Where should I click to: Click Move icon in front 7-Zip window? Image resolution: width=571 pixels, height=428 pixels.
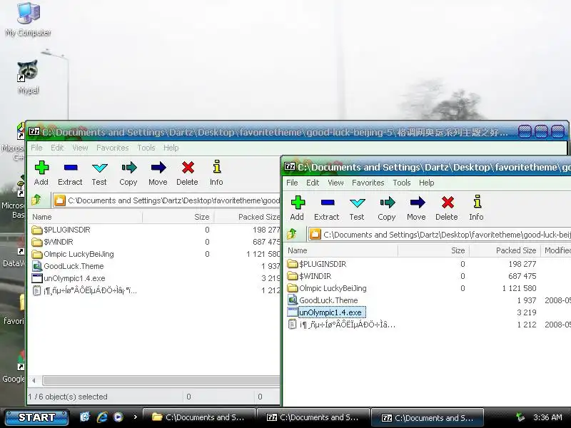pos(418,203)
